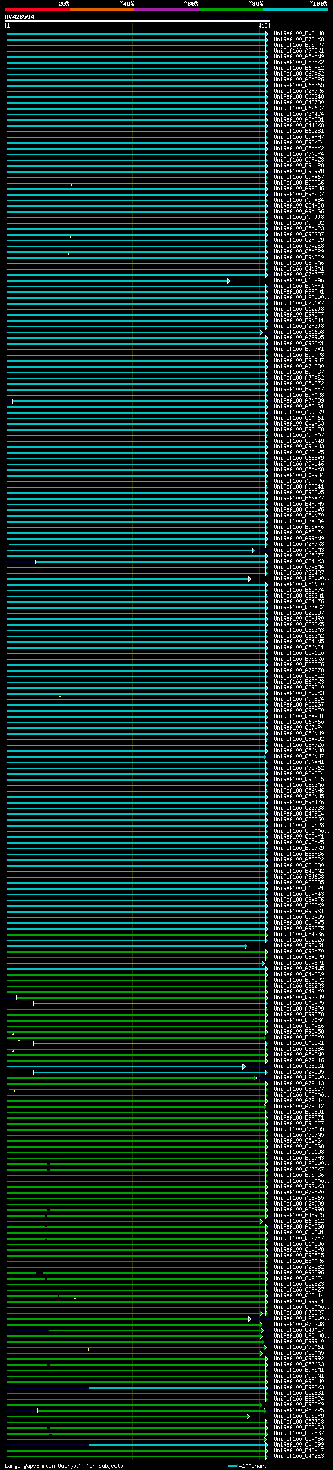The image size is (333, 1470).
Task: Click the cyan alignment bar for Q3ECG1
Action: (125, 1066)
